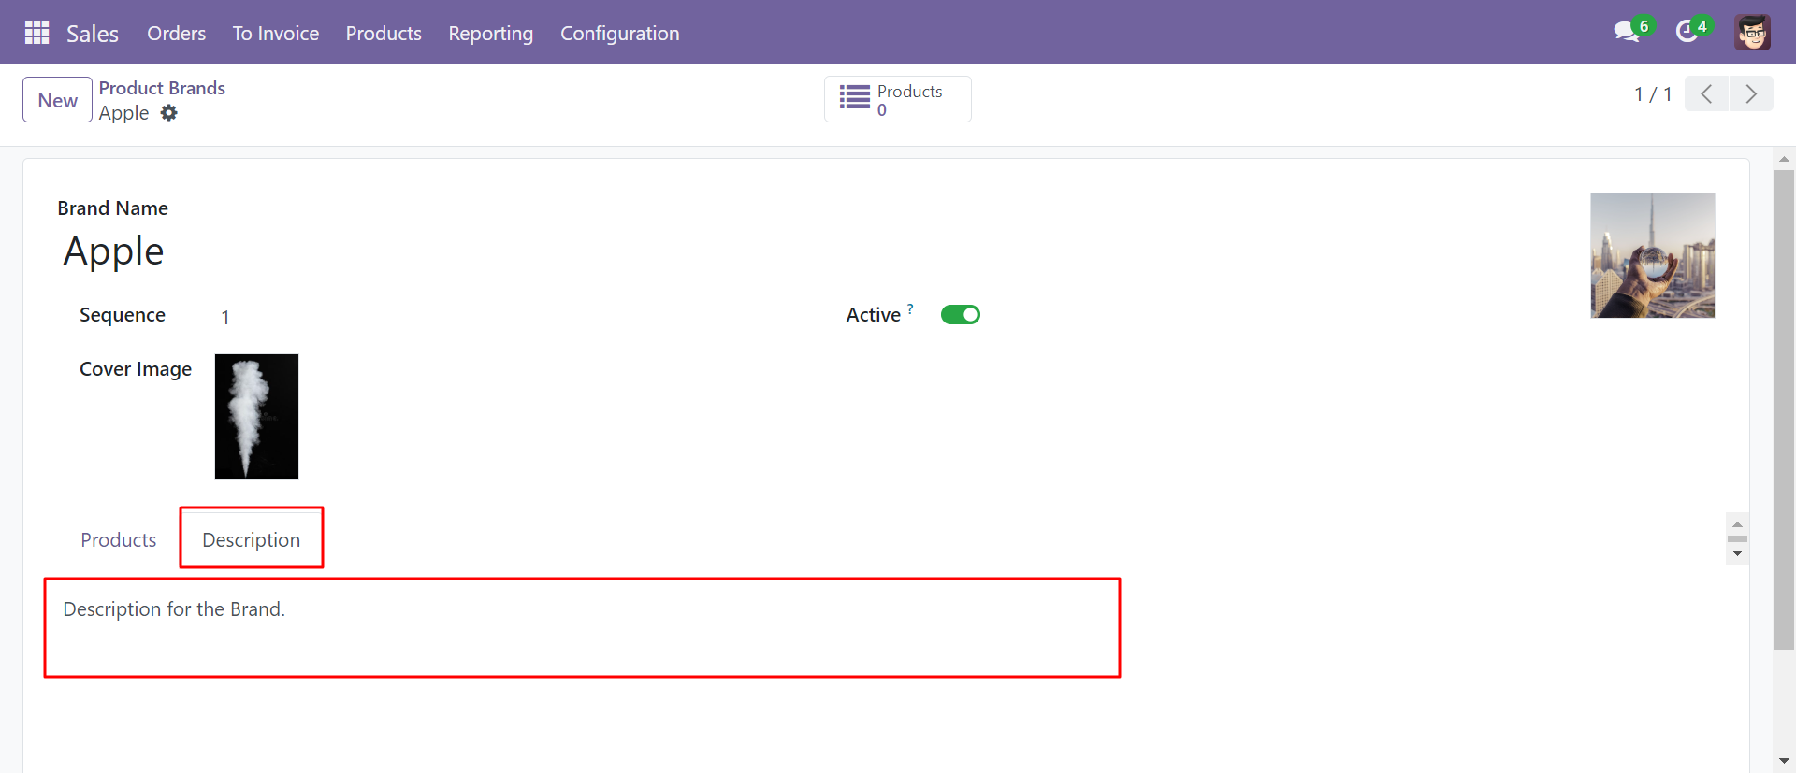Open the user avatar menu

(1752, 33)
